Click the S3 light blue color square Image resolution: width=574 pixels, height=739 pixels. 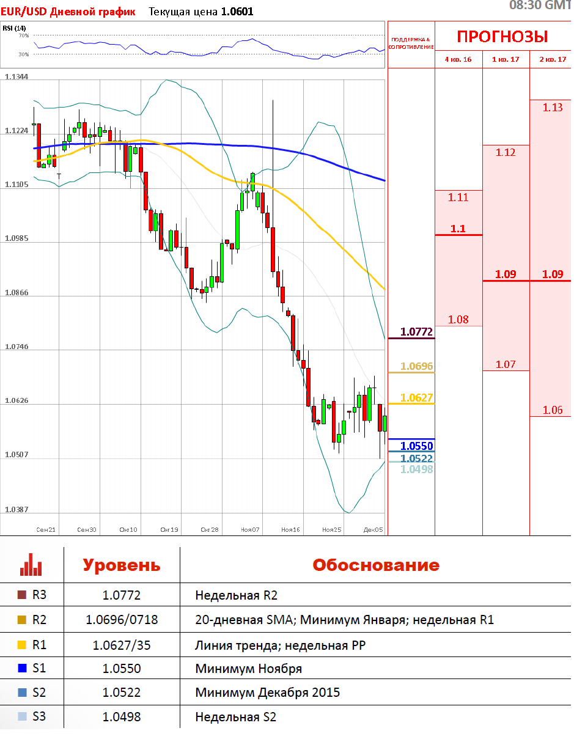pyautogui.click(x=22, y=716)
